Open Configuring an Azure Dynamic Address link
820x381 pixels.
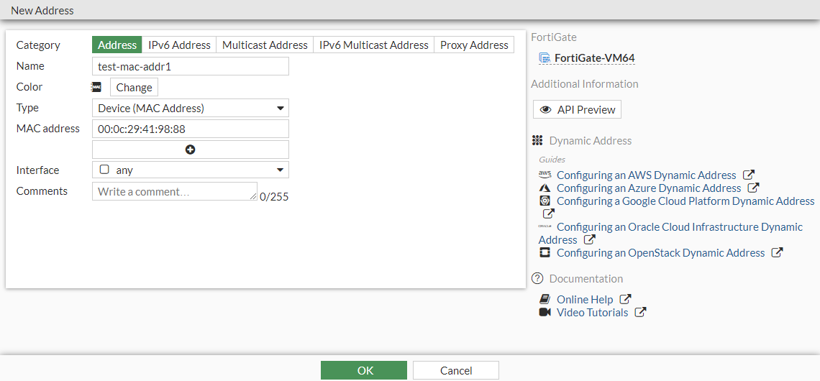[648, 188]
